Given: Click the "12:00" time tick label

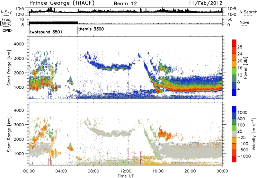Looking at the screenshot, I should tap(126, 171).
